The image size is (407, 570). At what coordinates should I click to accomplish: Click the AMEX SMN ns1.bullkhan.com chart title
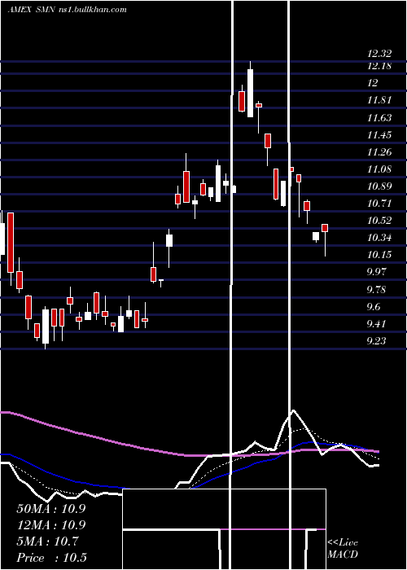68,10
